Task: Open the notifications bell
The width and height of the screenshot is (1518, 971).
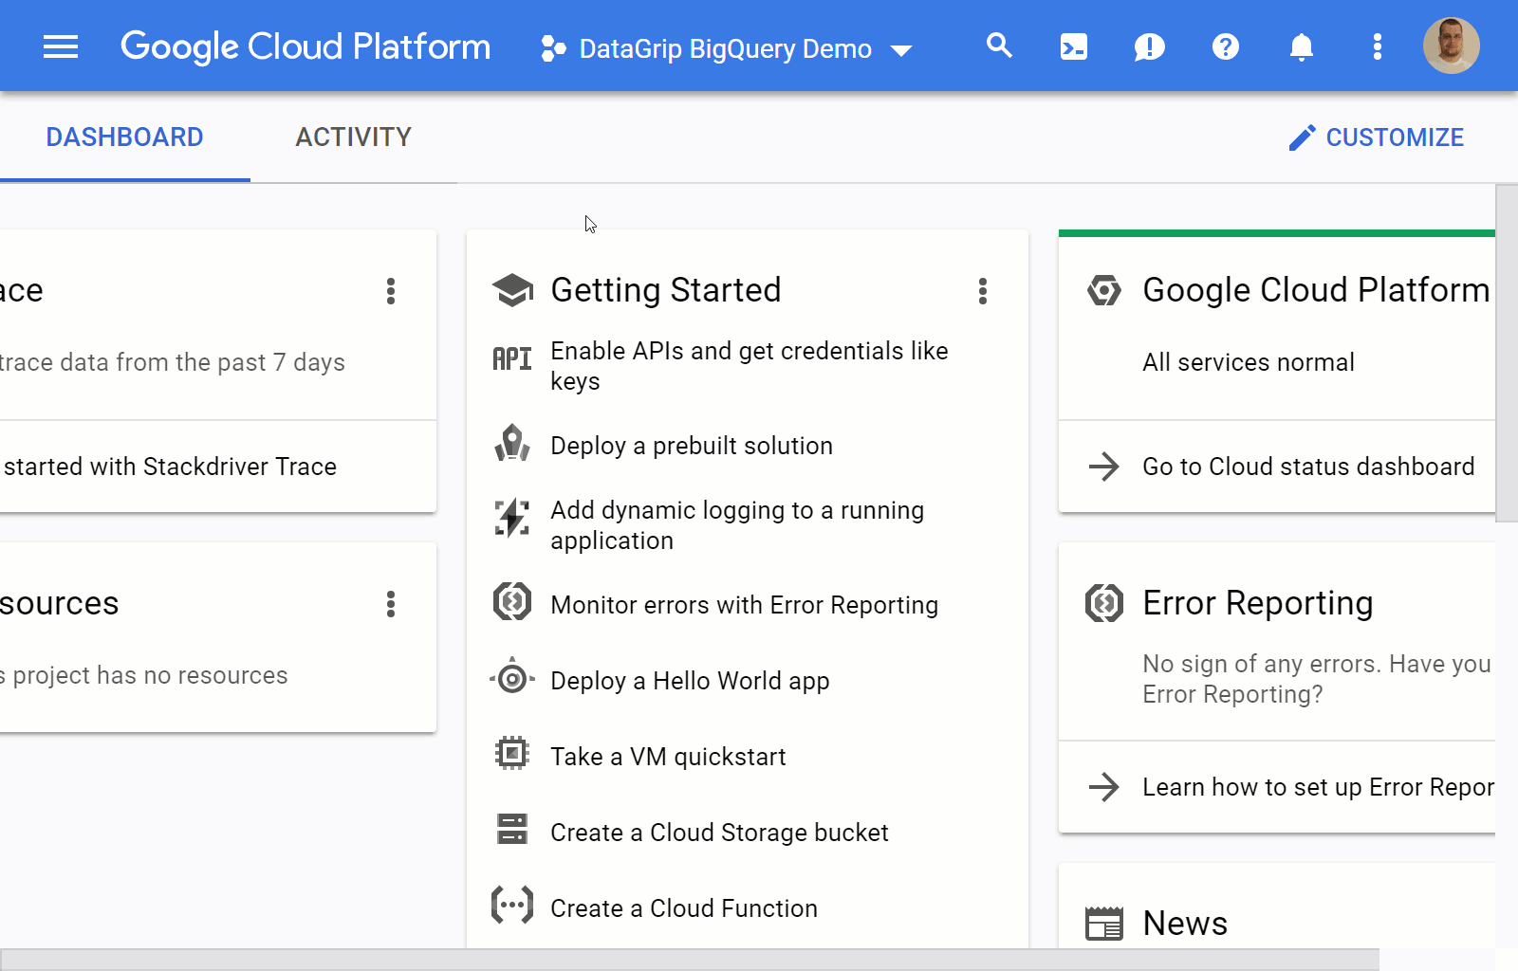Action: point(1301,46)
